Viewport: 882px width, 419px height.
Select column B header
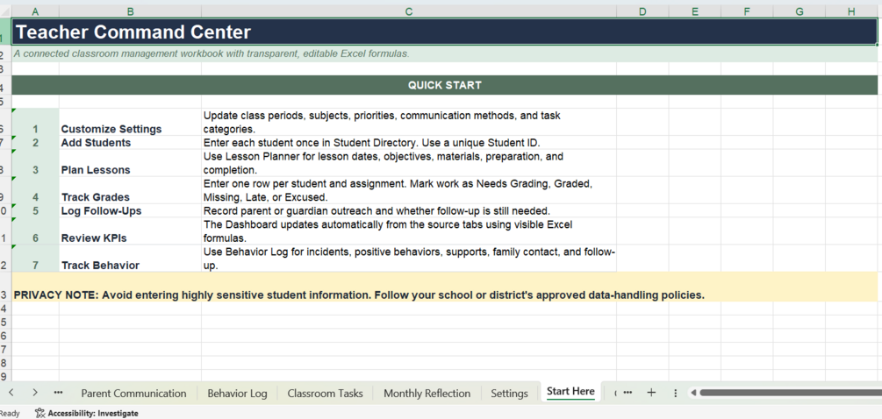[x=130, y=11]
